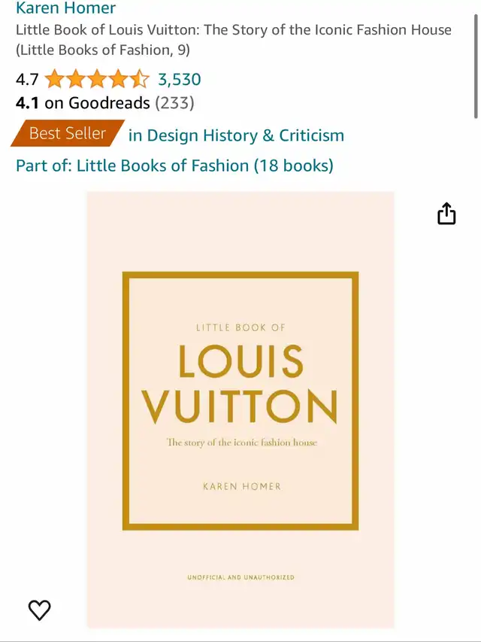
Task: Click KAREN HOMER name on the cover
Action: coord(242,486)
